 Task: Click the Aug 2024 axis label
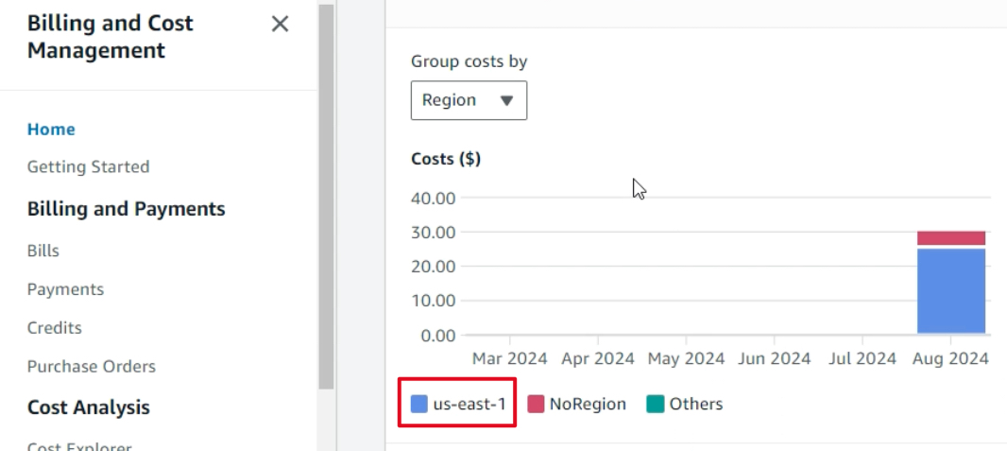[x=948, y=359]
